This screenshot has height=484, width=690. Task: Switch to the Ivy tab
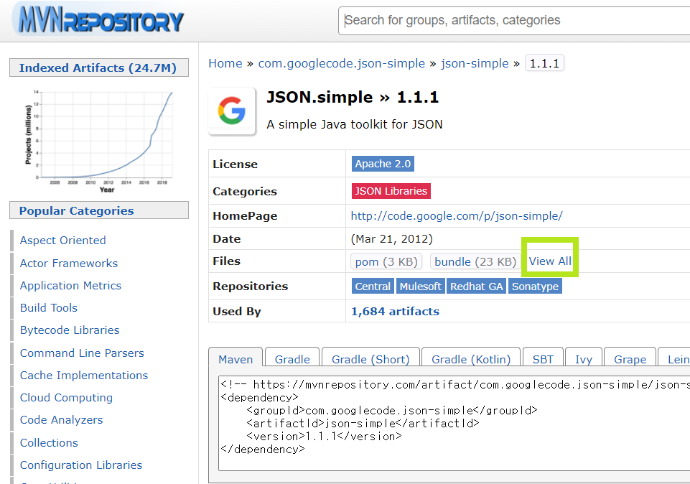tap(584, 358)
